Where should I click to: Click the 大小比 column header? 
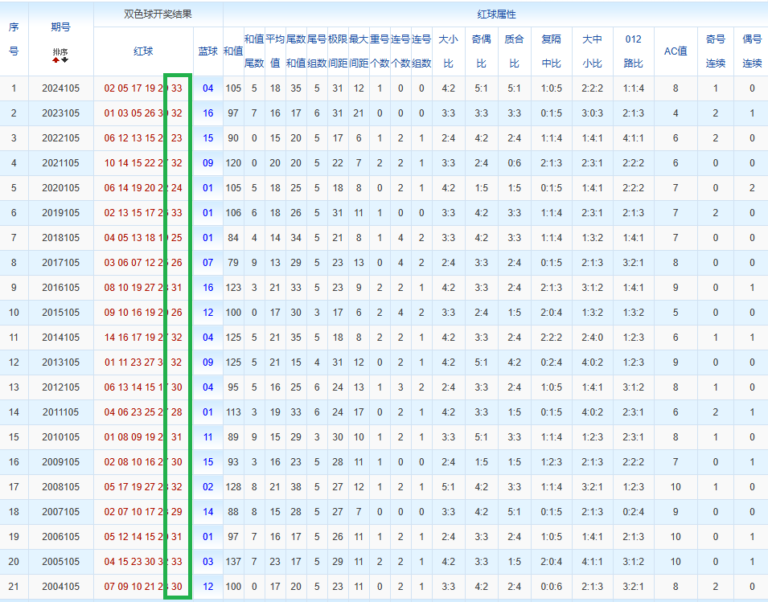click(x=448, y=51)
